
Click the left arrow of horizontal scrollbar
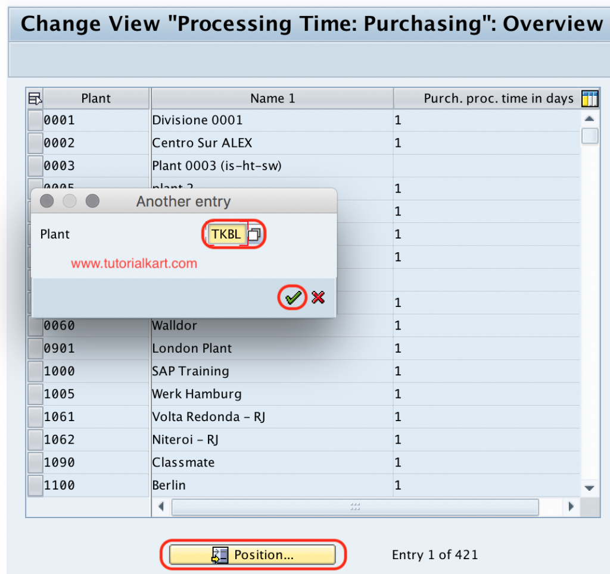click(x=161, y=507)
